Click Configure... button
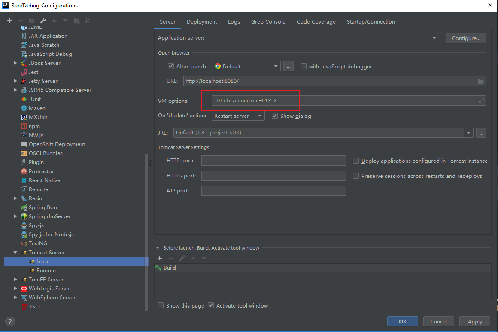Viewport: 498px width, 332px height. (466, 38)
